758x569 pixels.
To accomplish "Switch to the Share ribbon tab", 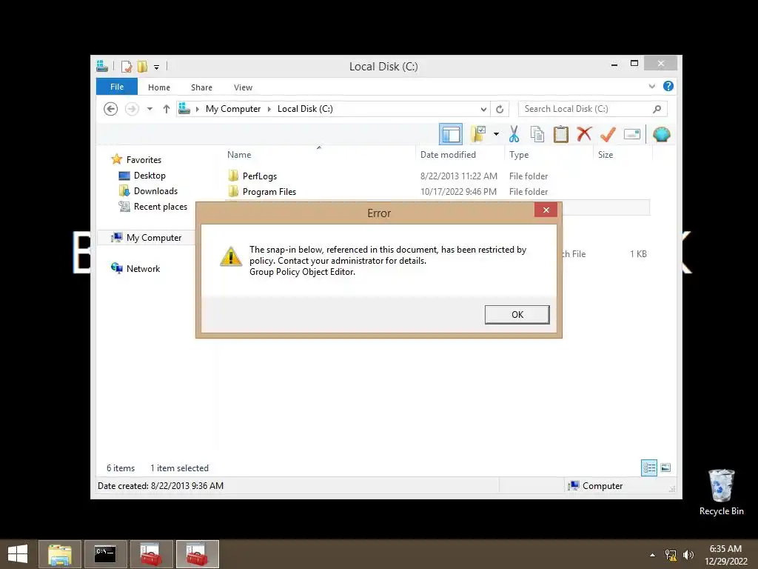I will pyautogui.click(x=201, y=87).
